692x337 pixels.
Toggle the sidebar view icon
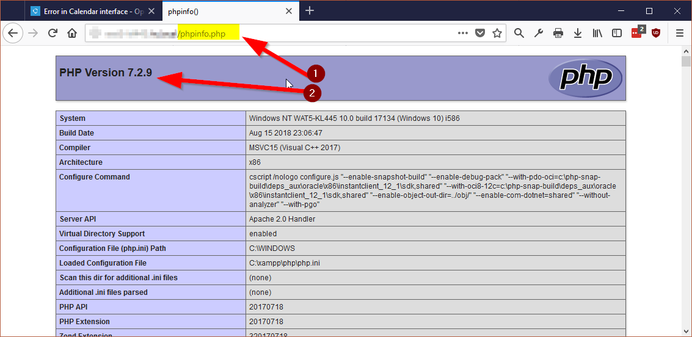click(617, 33)
